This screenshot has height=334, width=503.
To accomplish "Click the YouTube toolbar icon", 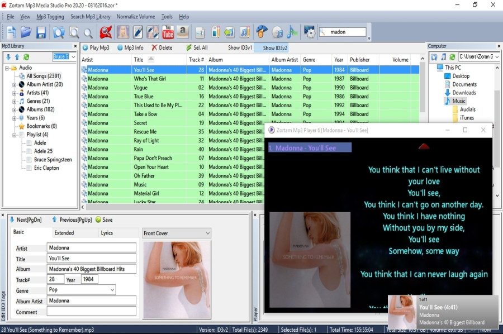I will pos(168,32).
